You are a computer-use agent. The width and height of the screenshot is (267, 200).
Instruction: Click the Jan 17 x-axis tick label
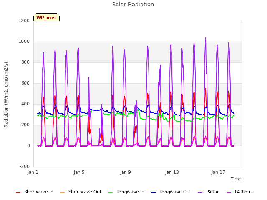218,172
